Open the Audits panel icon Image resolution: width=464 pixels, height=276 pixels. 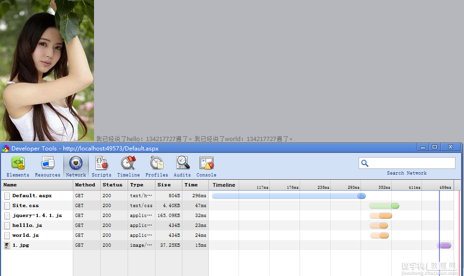coord(182,163)
